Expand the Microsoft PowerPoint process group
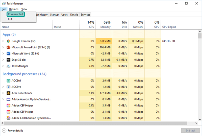Image resolution: width=202 pixels, height=136 pixels. pos(3,47)
